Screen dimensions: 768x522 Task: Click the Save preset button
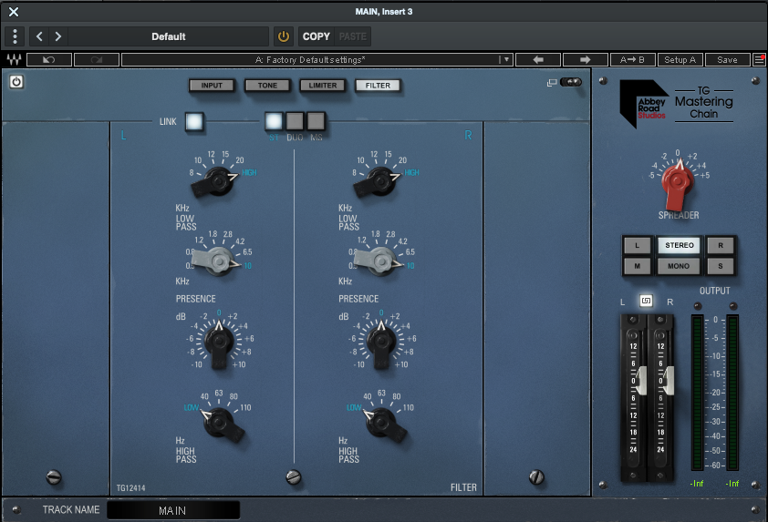727,60
